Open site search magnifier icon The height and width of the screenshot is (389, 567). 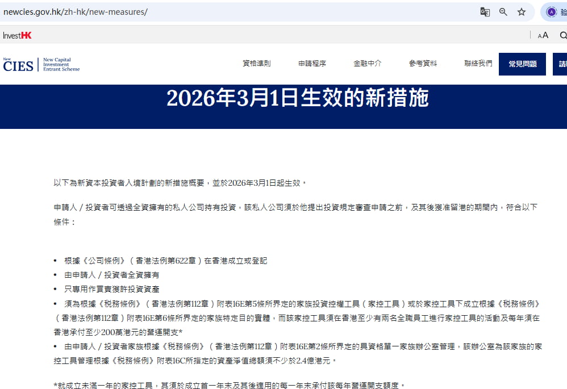(563, 35)
